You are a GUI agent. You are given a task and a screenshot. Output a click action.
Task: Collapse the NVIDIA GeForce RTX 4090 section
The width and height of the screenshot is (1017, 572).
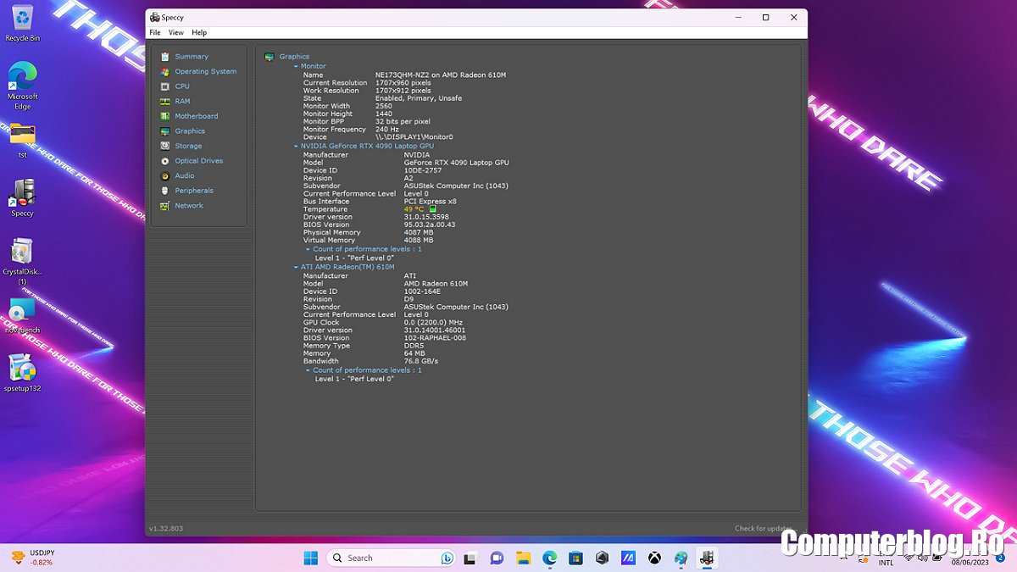click(296, 146)
